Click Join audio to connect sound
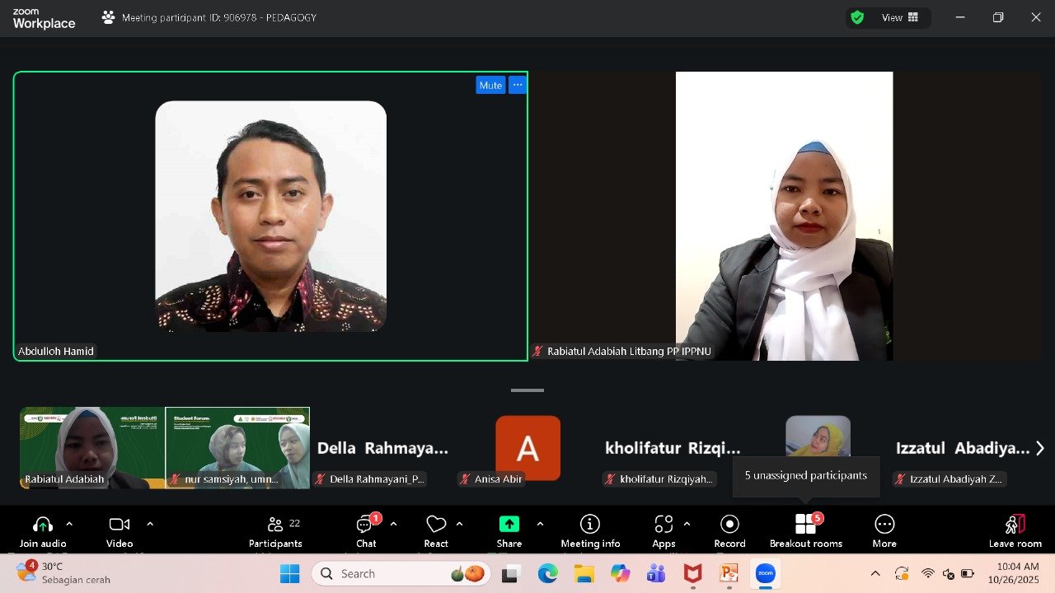The height and width of the screenshot is (593, 1055). pos(43,530)
